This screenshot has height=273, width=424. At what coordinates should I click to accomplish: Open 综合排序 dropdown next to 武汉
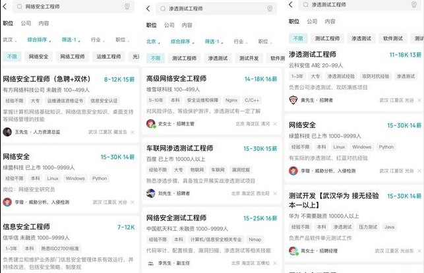tap(39, 40)
